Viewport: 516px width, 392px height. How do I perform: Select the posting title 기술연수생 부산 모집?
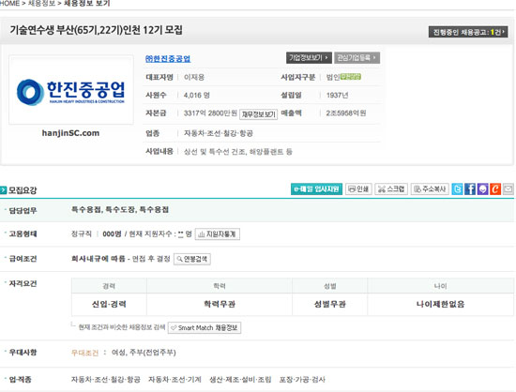click(x=96, y=30)
